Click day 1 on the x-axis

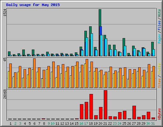point(11,124)
